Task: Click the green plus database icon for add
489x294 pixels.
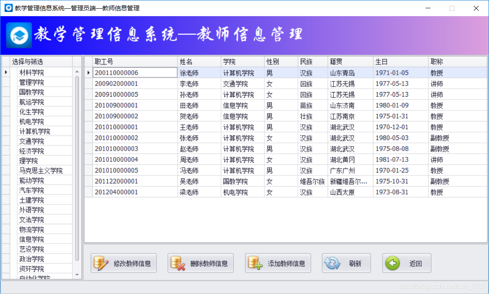Action: [255, 263]
